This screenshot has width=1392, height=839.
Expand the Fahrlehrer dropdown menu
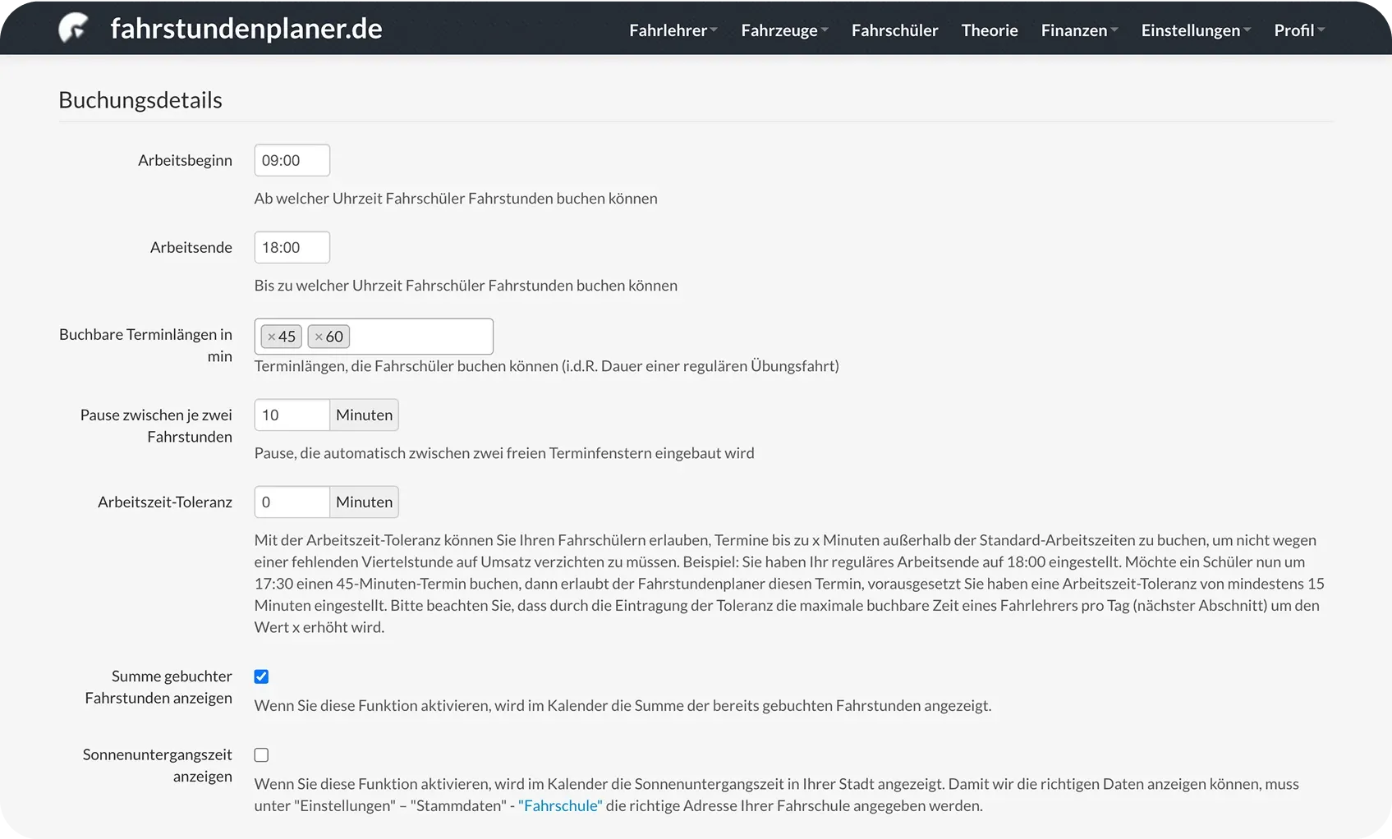673,30
